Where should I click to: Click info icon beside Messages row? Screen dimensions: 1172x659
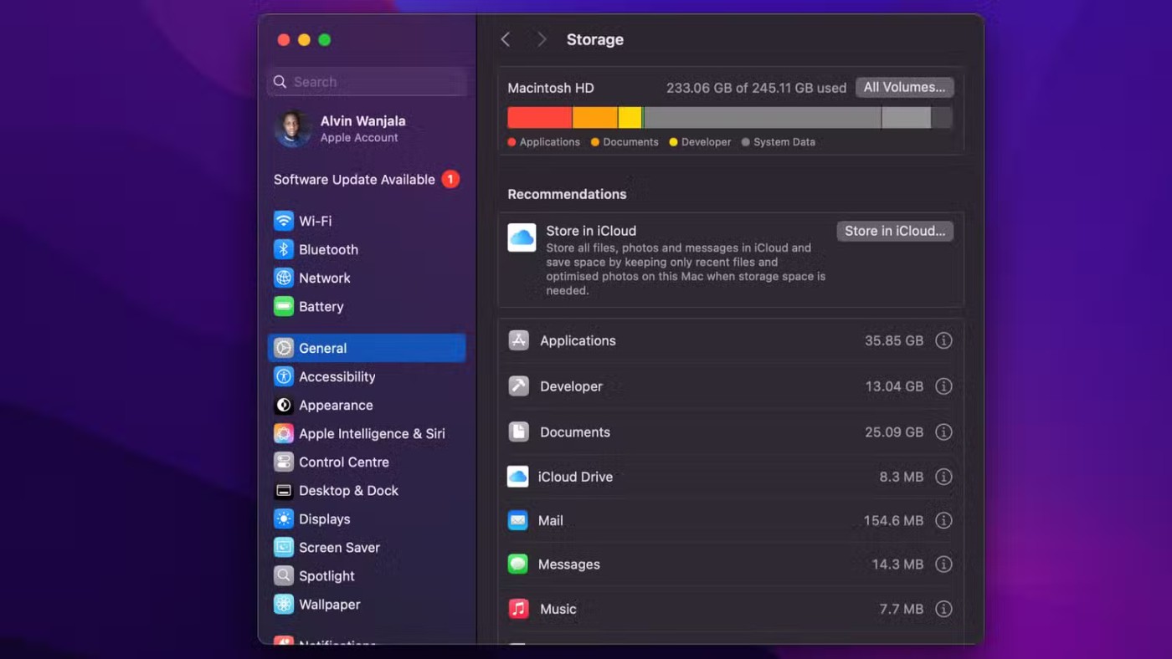pos(943,564)
